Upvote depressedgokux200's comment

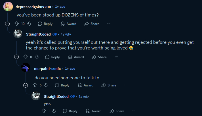tap(16, 24)
